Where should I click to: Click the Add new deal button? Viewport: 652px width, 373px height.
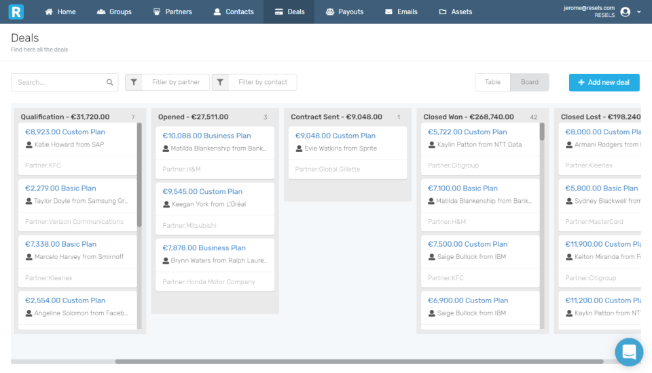point(604,82)
